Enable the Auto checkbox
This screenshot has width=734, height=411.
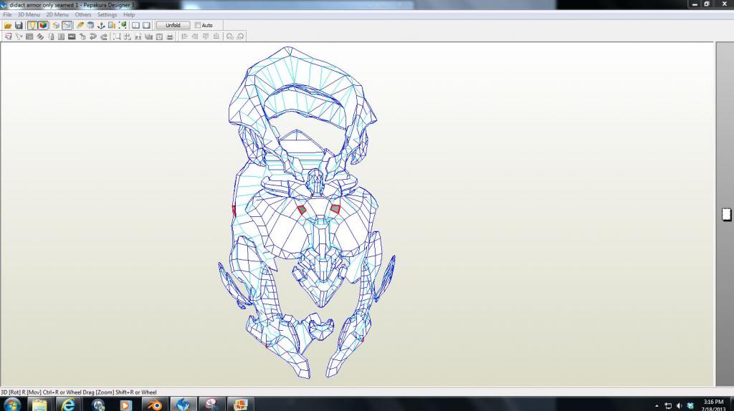pos(198,25)
